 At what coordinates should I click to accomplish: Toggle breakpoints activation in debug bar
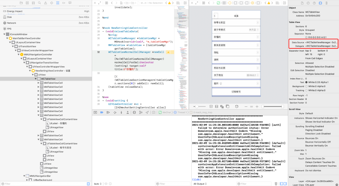click(x=102, y=112)
